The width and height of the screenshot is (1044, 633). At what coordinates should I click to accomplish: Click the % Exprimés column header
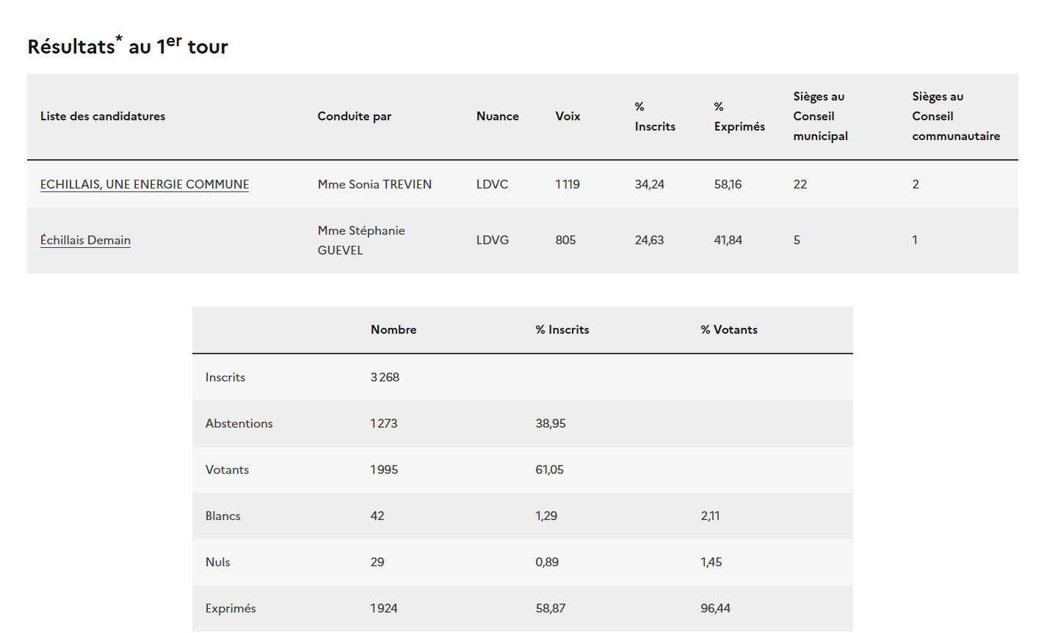pyautogui.click(x=739, y=117)
